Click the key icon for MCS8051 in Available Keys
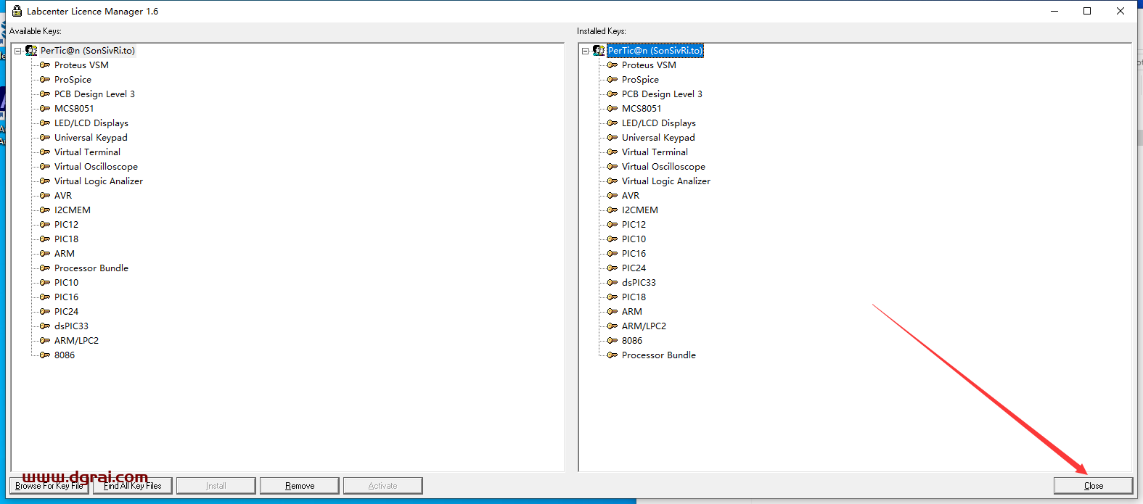Image resolution: width=1143 pixels, height=504 pixels. [x=45, y=109]
